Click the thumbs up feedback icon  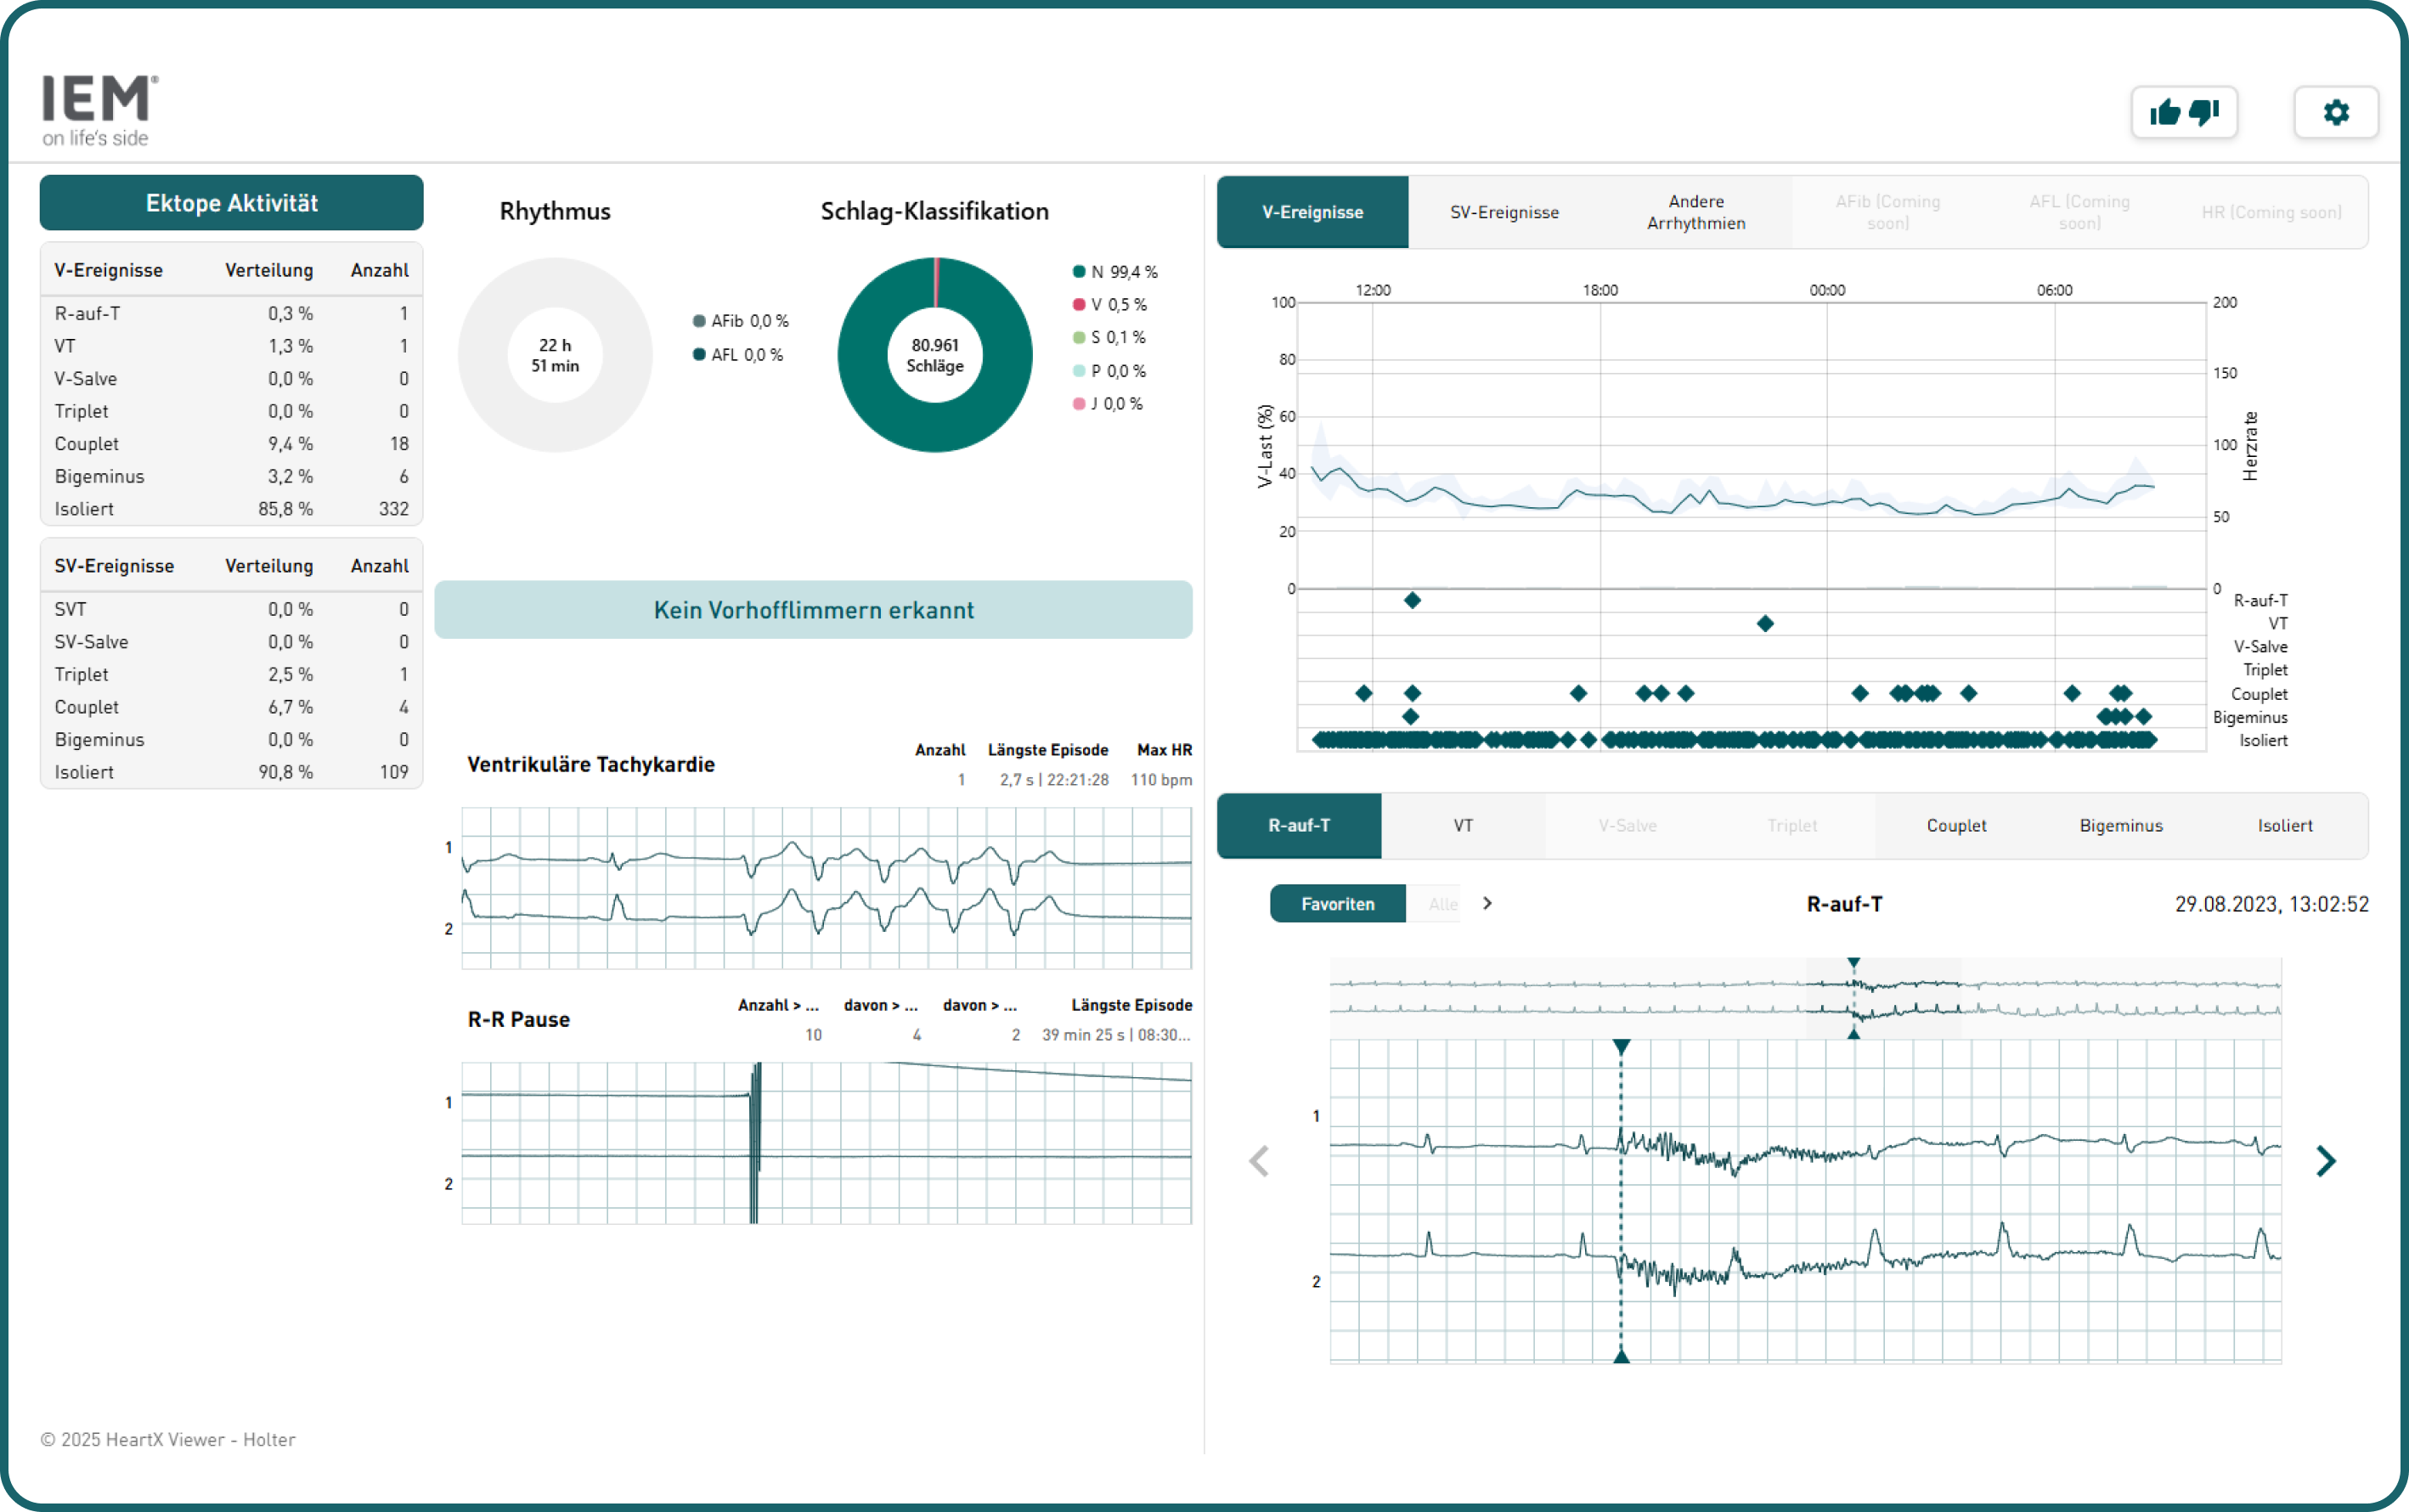point(2165,112)
